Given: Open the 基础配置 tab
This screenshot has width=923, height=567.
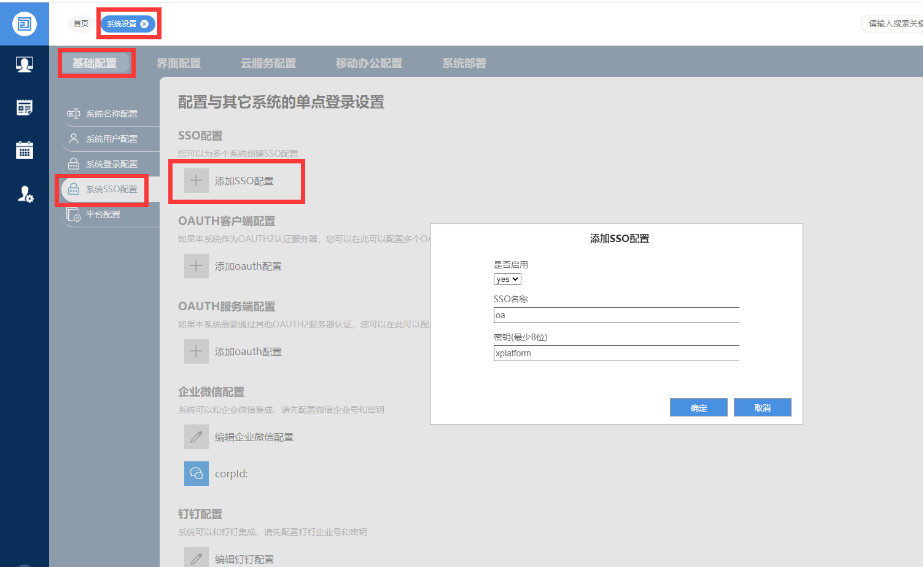Looking at the screenshot, I should pyautogui.click(x=95, y=63).
